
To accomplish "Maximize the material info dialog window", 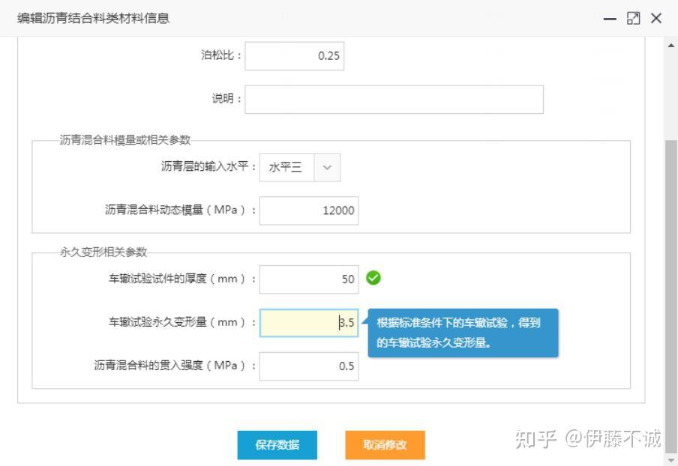I will pyautogui.click(x=634, y=18).
